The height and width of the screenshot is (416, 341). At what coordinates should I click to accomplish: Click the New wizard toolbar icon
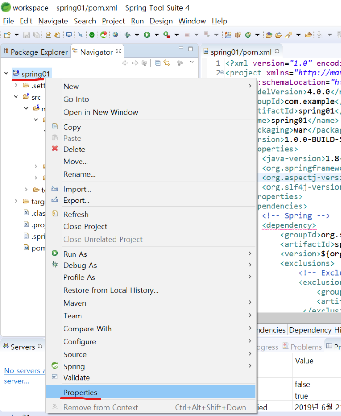pyautogui.click(x=7, y=35)
